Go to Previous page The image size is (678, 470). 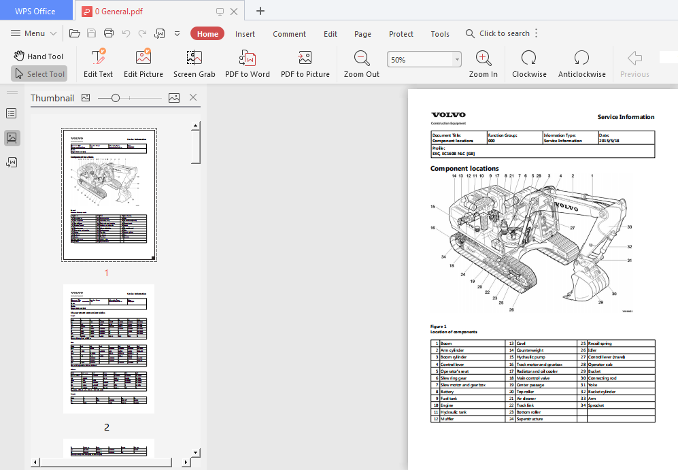tap(634, 63)
